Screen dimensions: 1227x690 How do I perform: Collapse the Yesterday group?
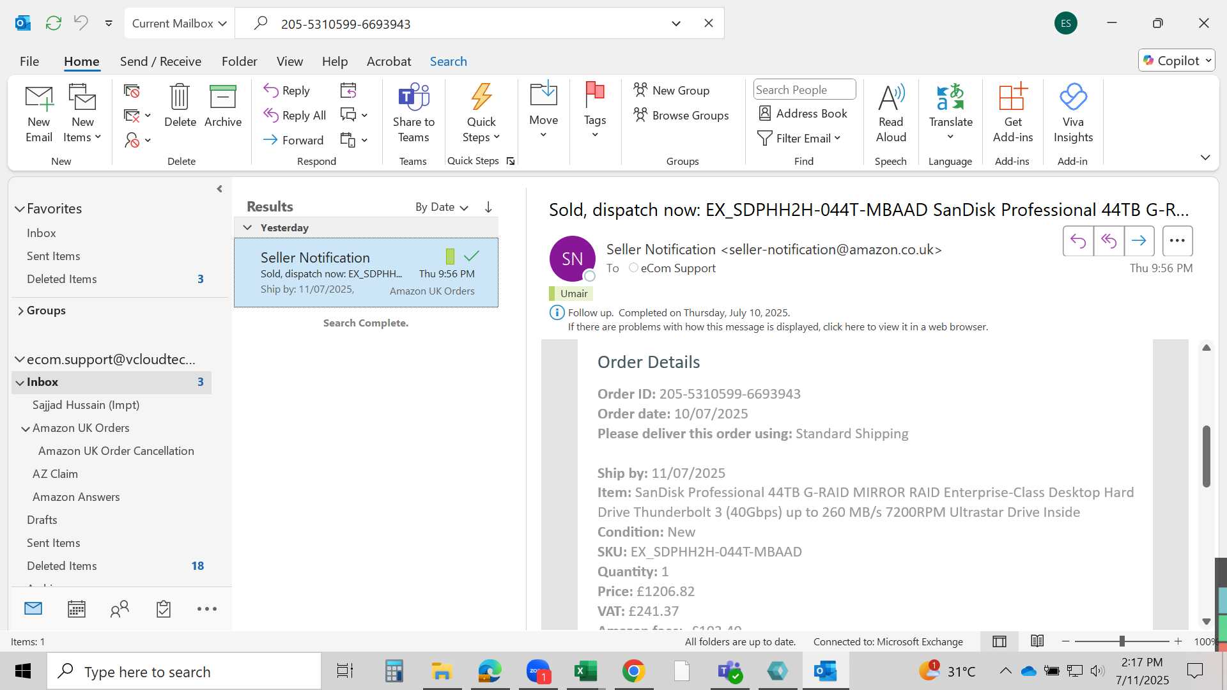pos(247,227)
